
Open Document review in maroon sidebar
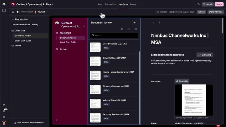click(x=72, y=38)
